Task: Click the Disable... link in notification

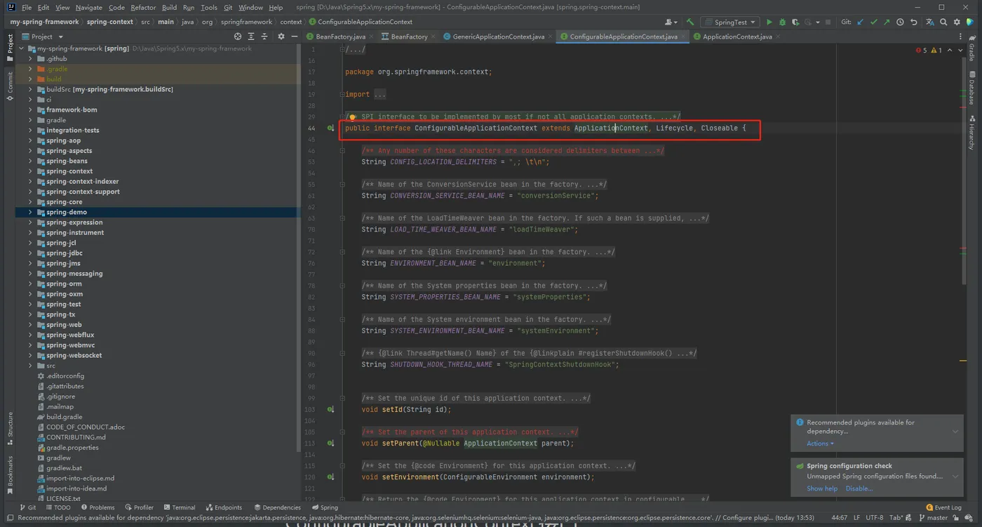Action: (859, 488)
